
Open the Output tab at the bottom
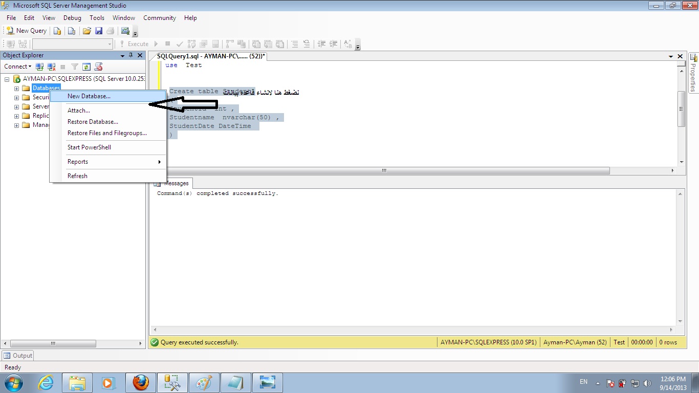pos(18,356)
